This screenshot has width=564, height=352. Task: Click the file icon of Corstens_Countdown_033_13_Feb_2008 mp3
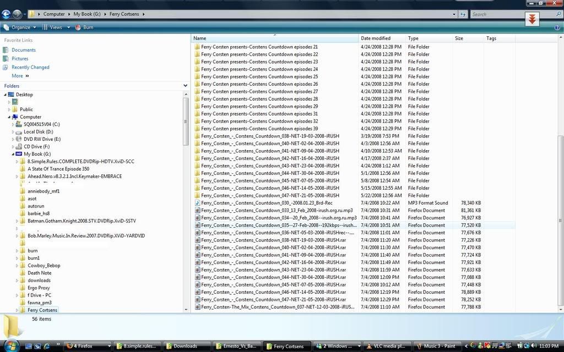(x=197, y=211)
